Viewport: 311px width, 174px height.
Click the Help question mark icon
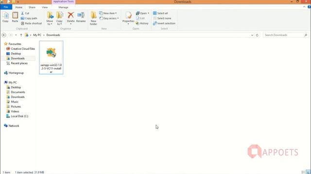[x=309, y=7]
